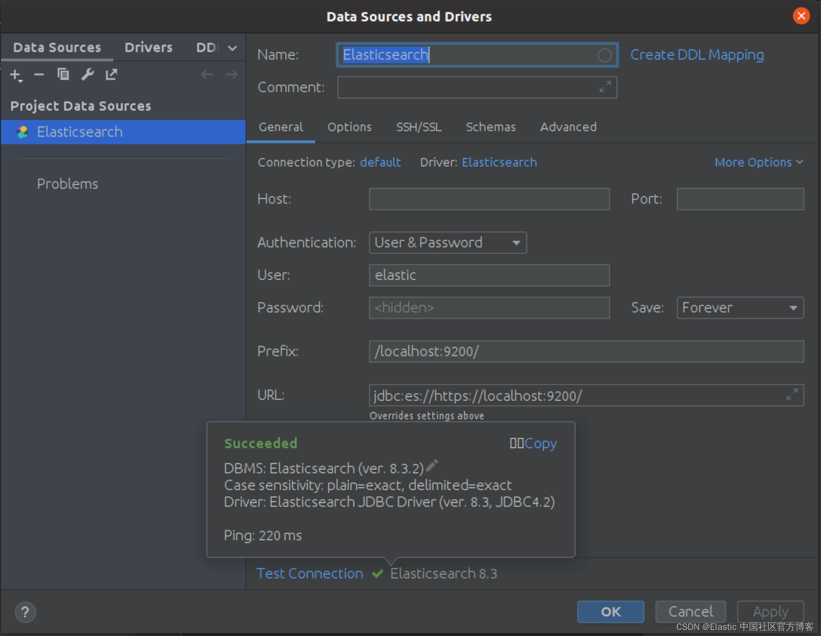Click Test Connection link
The height and width of the screenshot is (636, 821).
pos(310,574)
